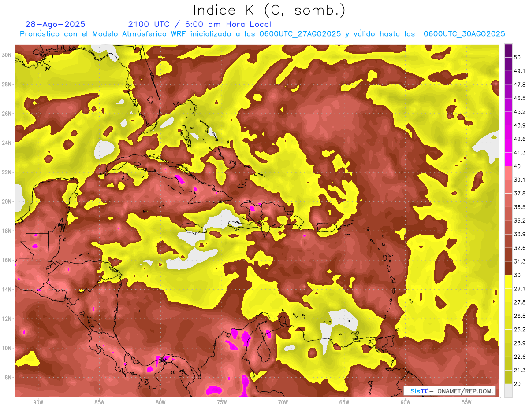The width and height of the screenshot is (529, 408).
Task: Click the "70W" longitude axis label
Action: point(283,402)
